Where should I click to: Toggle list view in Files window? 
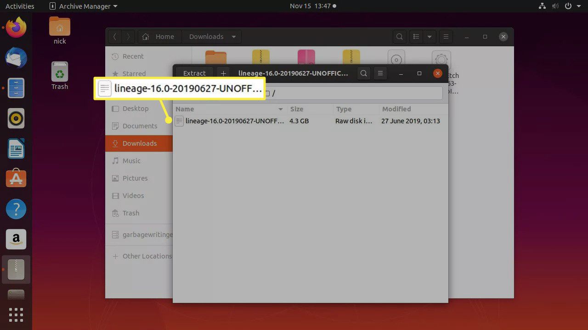tap(416, 37)
